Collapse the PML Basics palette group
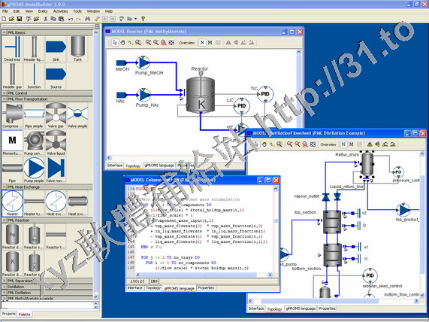429x322 pixels. click(x=4, y=32)
